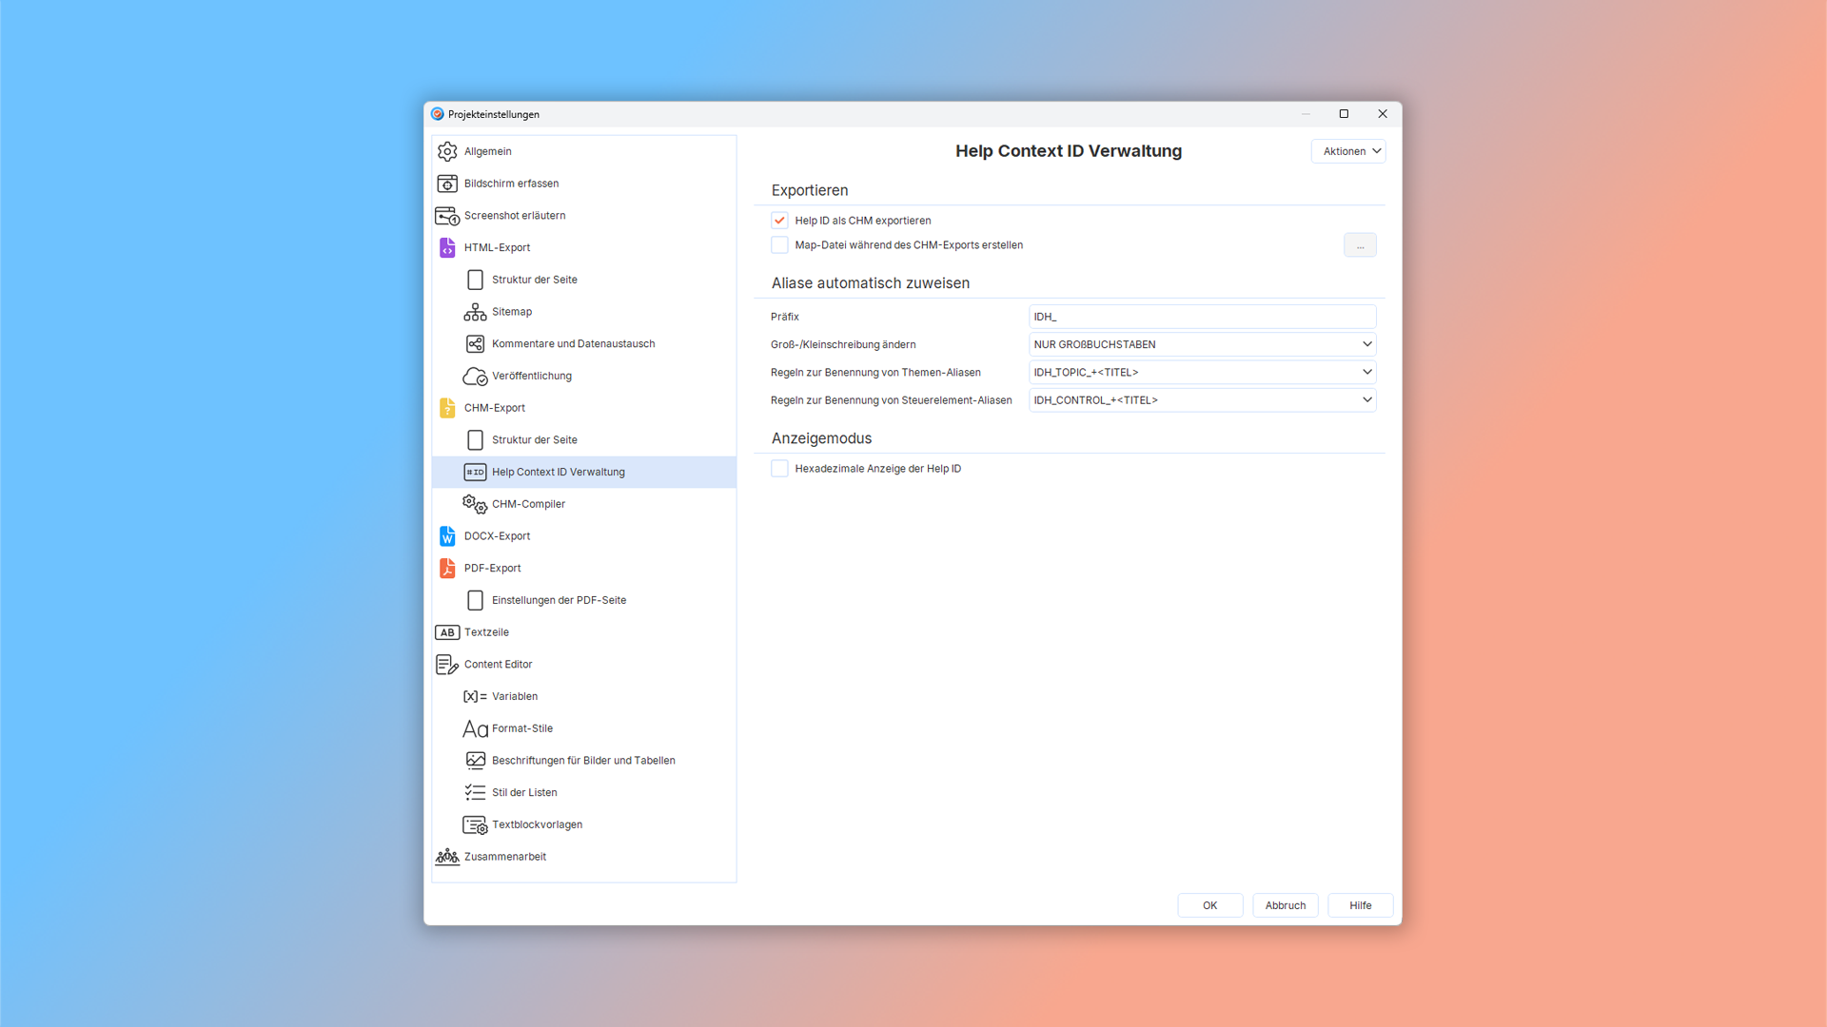Open the Allgemein settings section
Viewport: 1827px width, 1027px height.
tap(487, 152)
